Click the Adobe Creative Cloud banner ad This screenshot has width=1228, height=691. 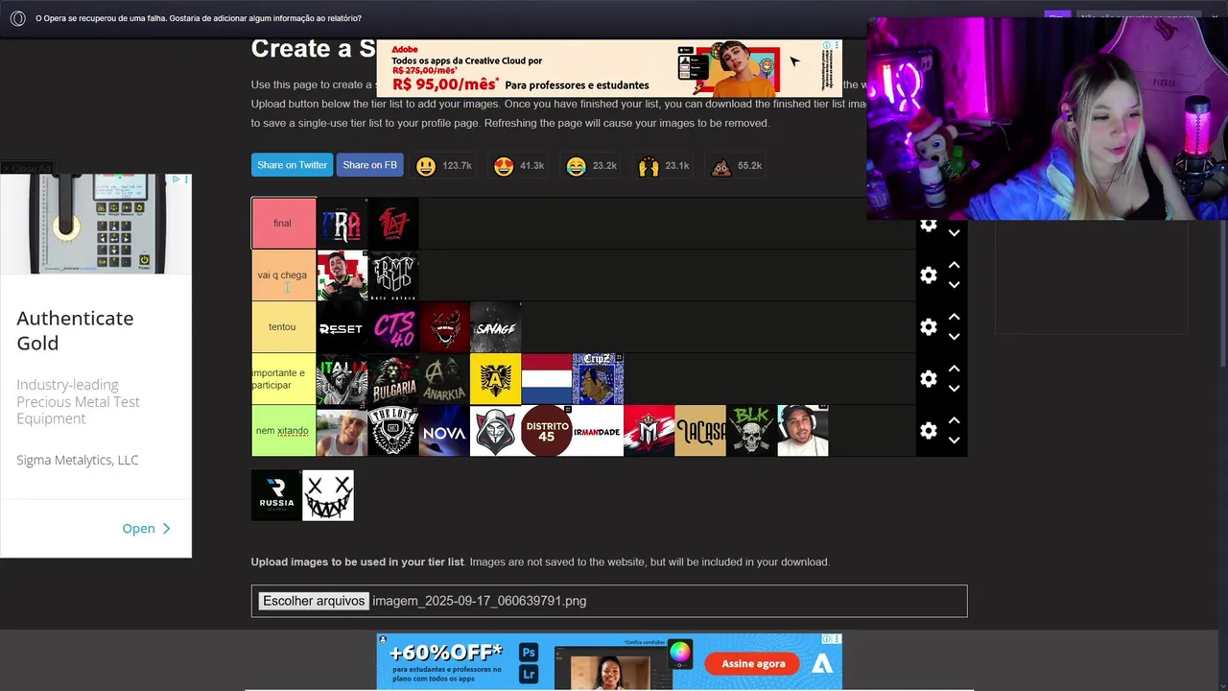[x=609, y=67]
